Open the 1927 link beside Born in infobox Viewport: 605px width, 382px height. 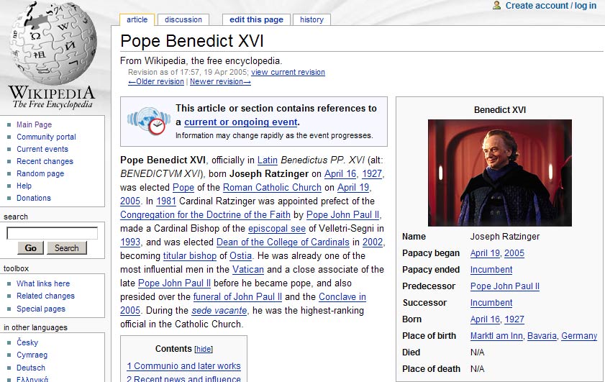pyautogui.click(x=514, y=319)
